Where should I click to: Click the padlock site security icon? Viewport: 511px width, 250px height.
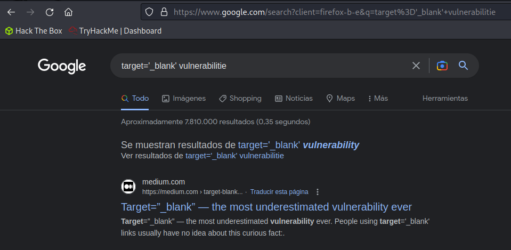click(x=164, y=12)
